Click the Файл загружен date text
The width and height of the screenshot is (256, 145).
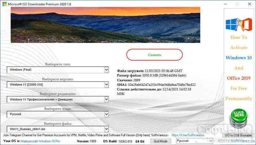(150, 71)
